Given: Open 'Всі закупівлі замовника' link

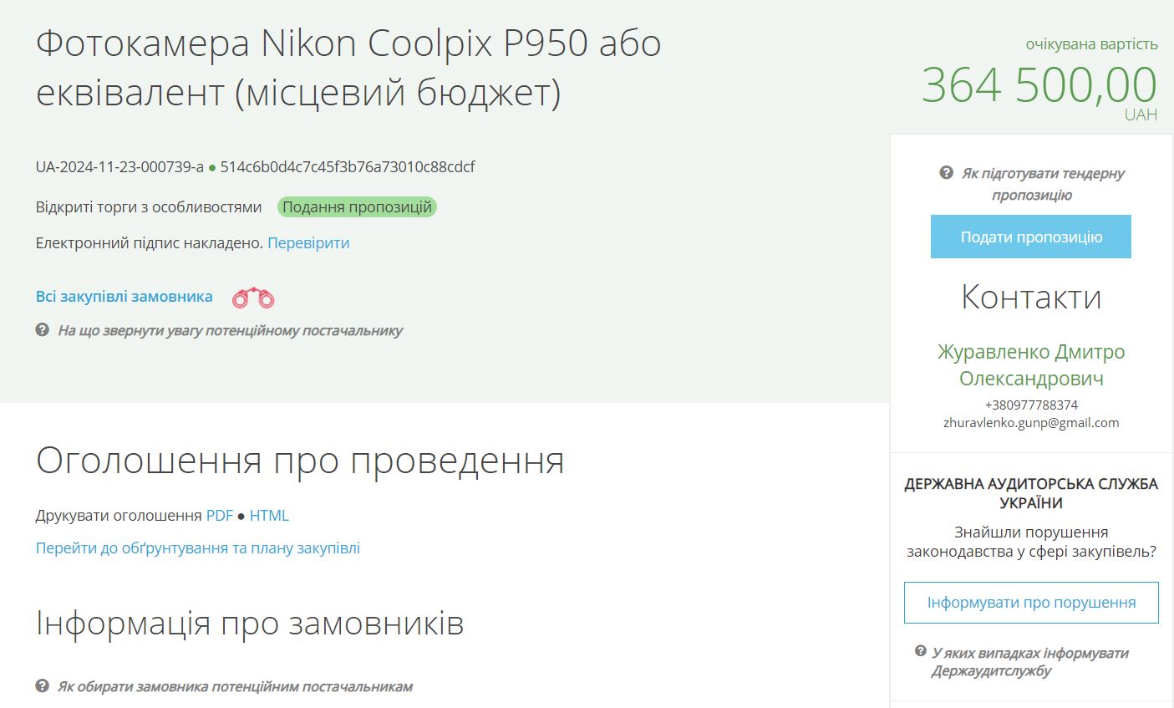Looking at the screenshot, I should (124, 297).
